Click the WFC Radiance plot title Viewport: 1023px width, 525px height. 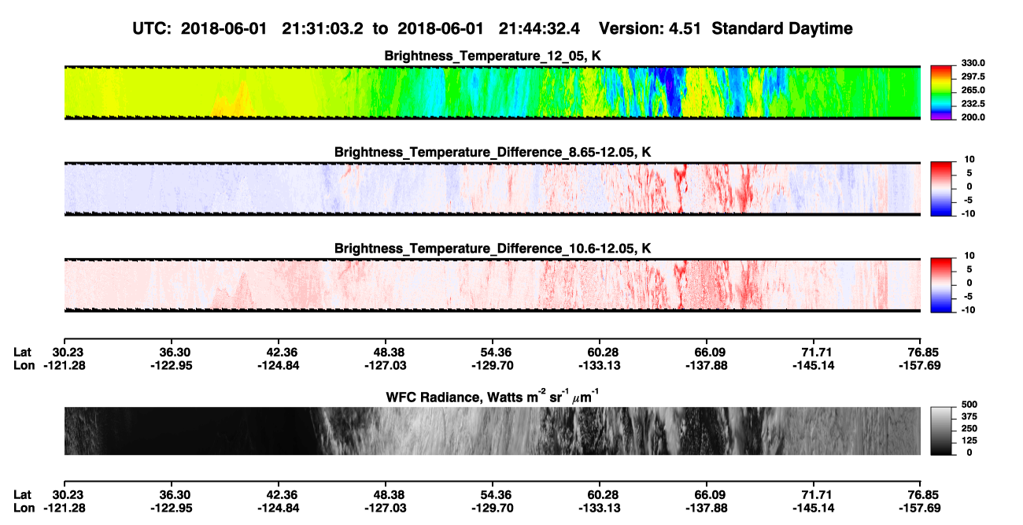493,396
